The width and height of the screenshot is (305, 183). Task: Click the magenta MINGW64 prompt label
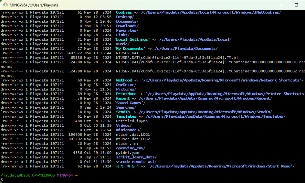pyautogui.click(x=65, y=175)
